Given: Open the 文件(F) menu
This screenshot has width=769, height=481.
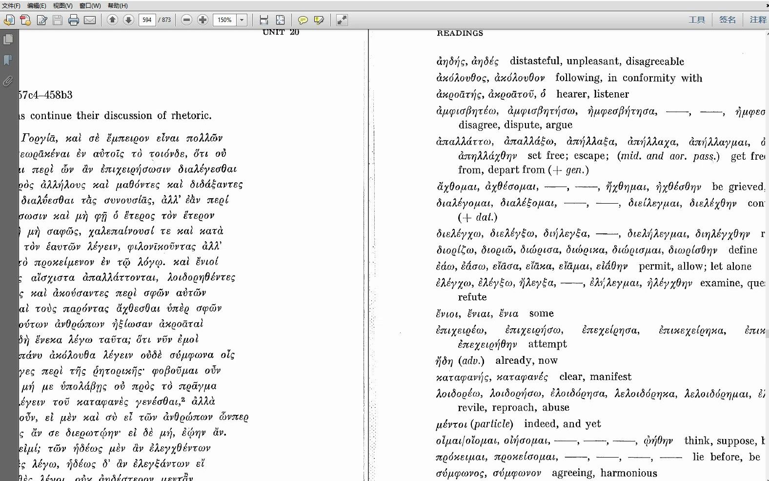Looking at the screenshot, I should [x=11, y=5].
